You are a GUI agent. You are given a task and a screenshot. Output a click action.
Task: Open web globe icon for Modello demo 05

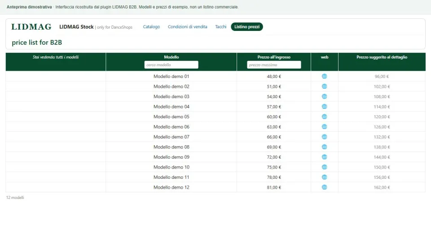(x=324, y=117)
